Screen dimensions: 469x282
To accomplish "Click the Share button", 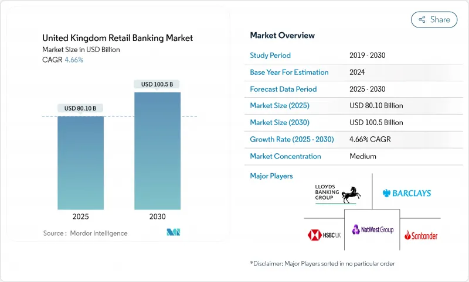I will 434,19.
